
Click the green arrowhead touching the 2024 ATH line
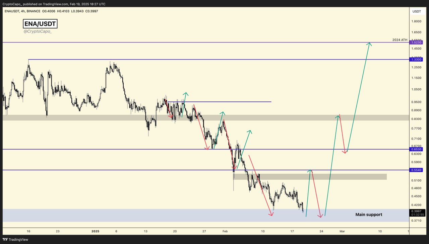[369, 44]
